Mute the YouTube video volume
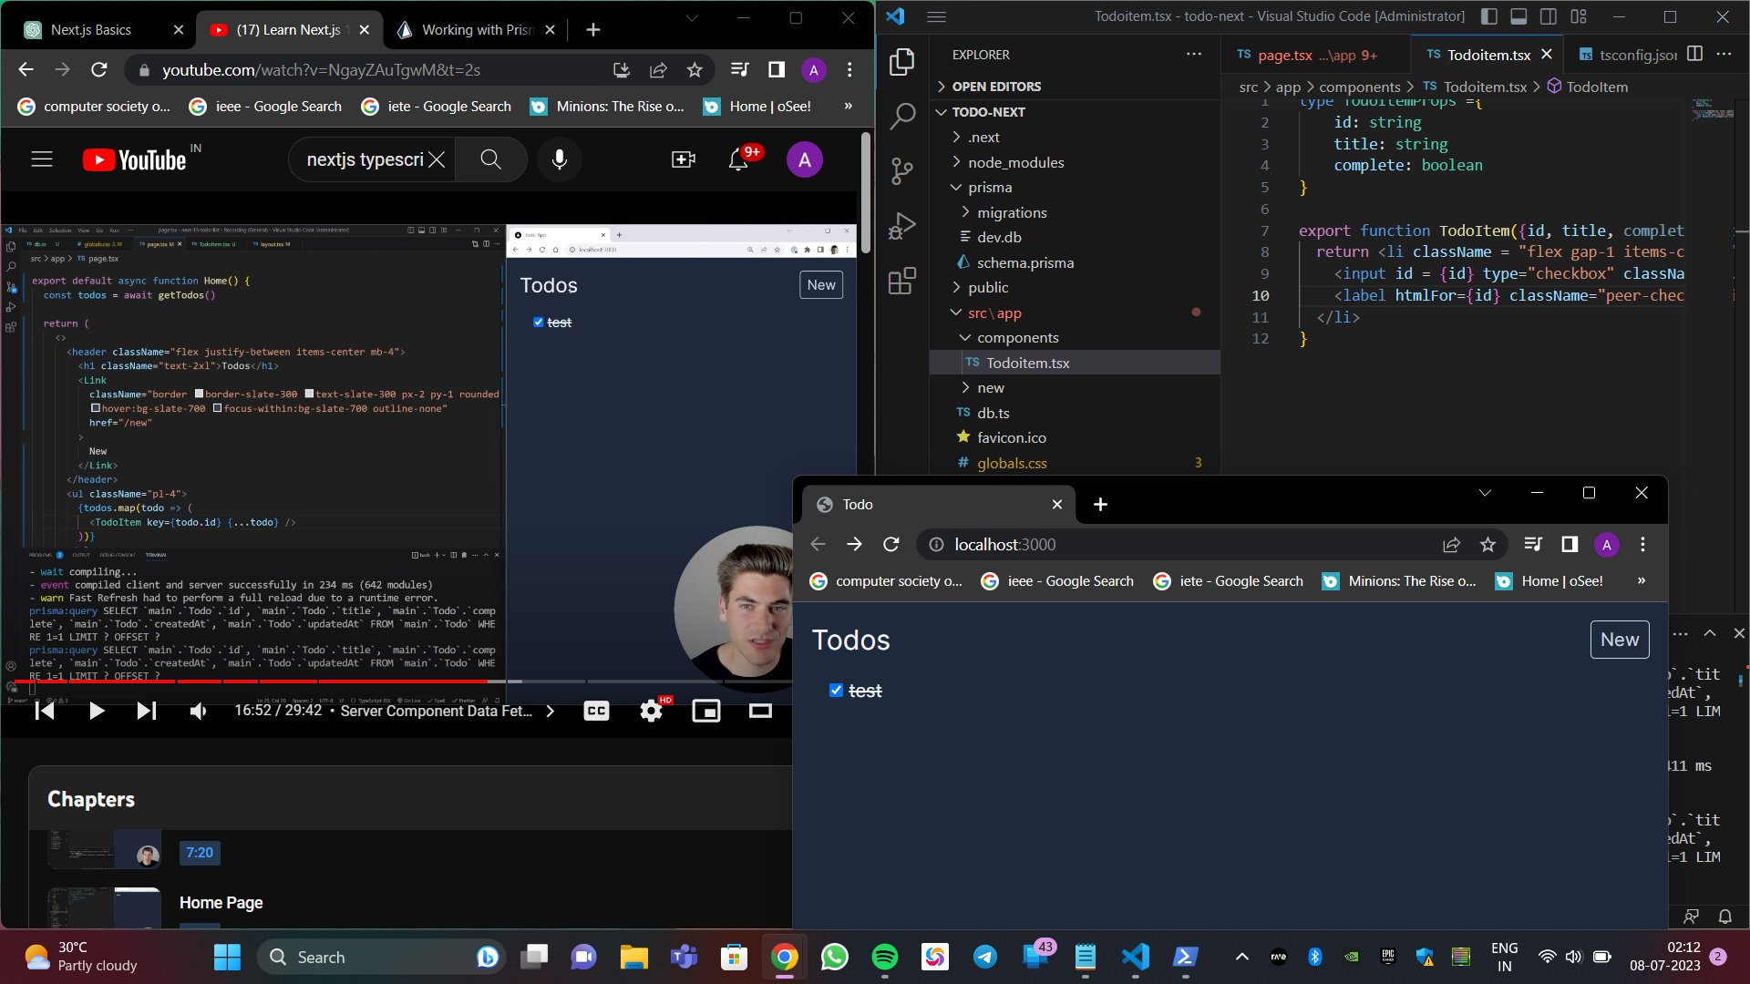Screen dimensions: 1750x984 [198, 711]
